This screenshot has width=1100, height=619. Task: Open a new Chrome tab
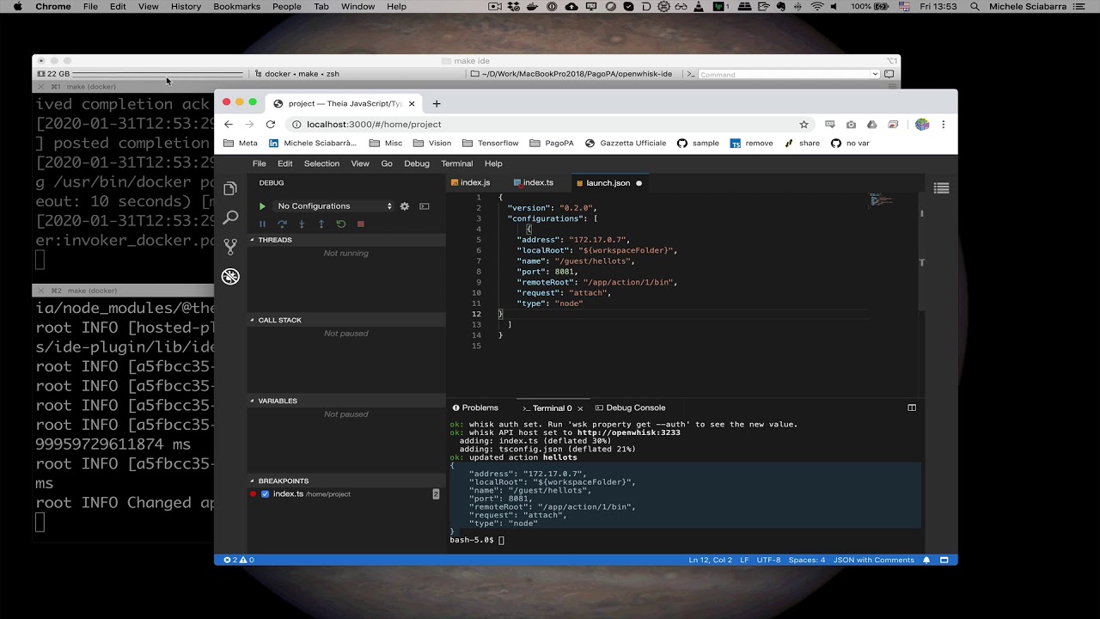[437, 104]
